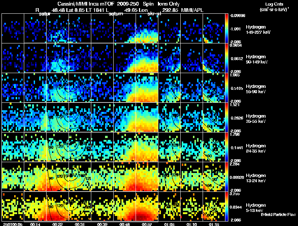Screen dimensions: 298x226
Task: Click the 'Hydrogen 13-24 keV' row label
Action: click(256, 178)
